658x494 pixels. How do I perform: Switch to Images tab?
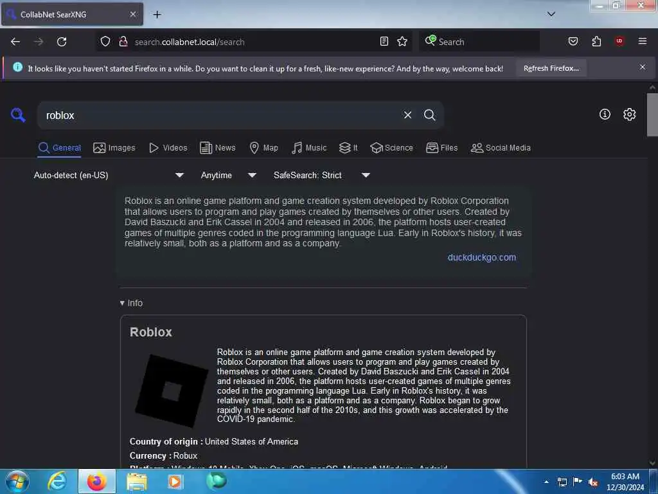[114, 148]
